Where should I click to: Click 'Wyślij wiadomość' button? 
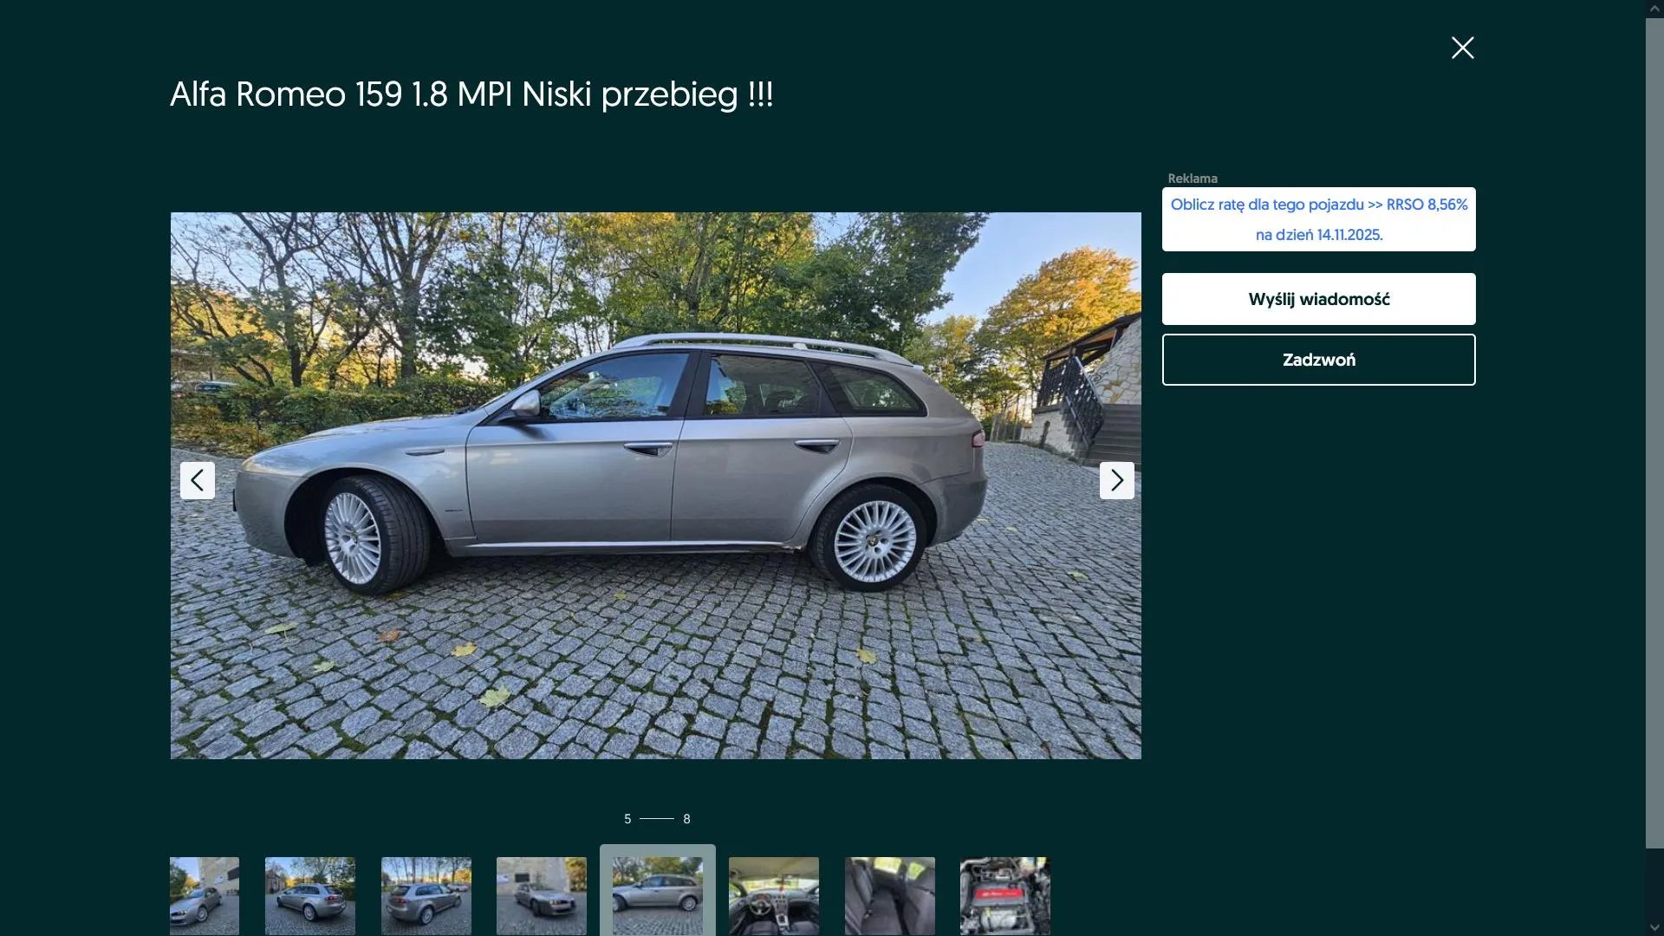click(x=1318, y=299)
